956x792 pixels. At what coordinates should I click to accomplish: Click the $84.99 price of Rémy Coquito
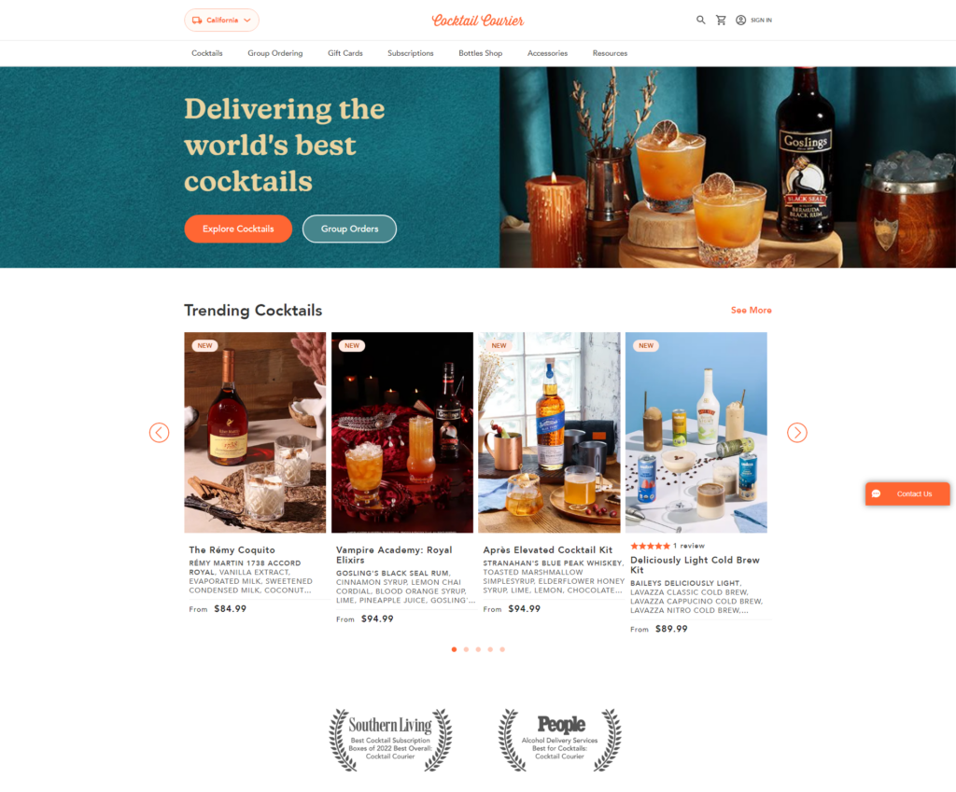230,608
